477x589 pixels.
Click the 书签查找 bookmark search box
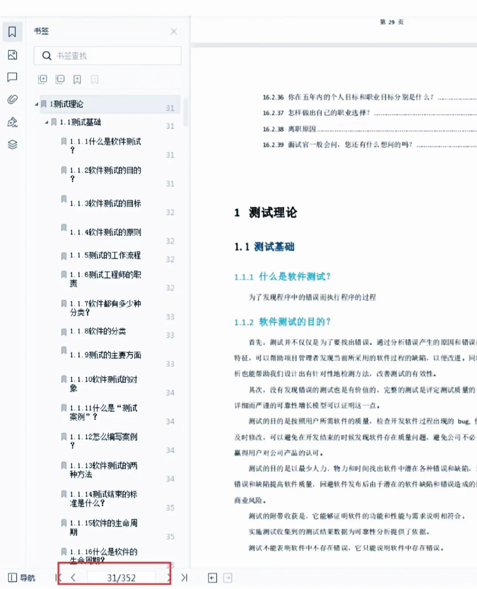coord(107,56)
